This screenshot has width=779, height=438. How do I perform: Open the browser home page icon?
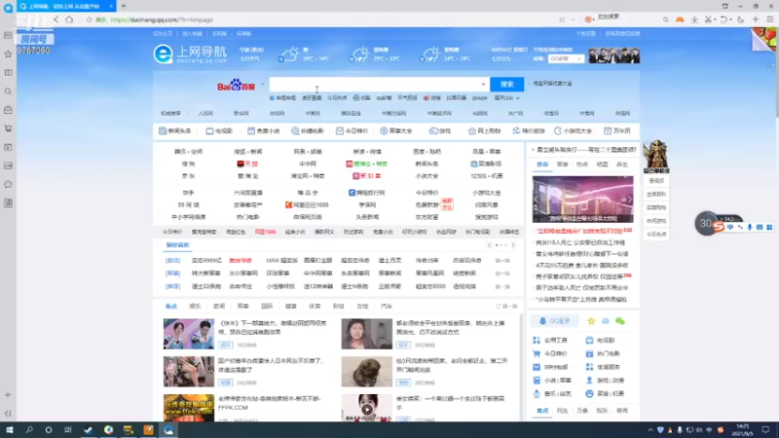pyautogui.click(x=69, y=19)
